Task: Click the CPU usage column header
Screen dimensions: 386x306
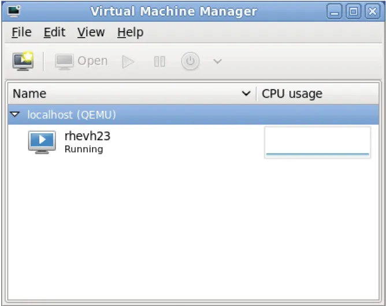Action: (x=318, y=94)
